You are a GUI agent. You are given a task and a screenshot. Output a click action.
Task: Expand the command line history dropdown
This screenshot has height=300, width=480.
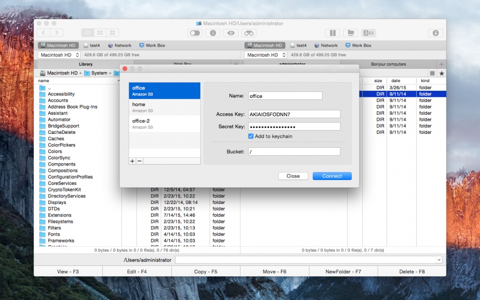[439, 260]
